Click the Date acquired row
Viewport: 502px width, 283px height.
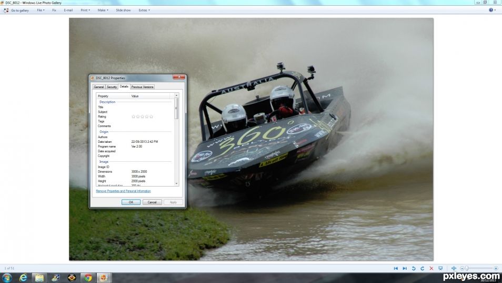(135, 151)
